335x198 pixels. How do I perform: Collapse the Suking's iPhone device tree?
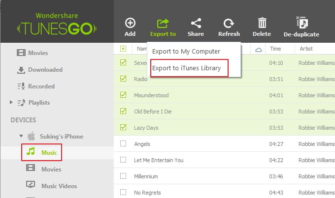point(21,136)
